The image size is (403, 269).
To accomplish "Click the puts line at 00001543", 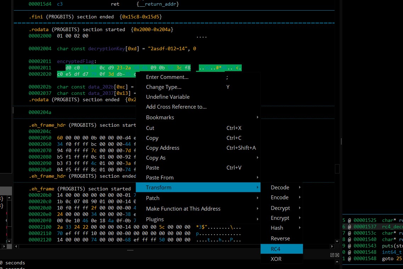I will coord(373,246).
